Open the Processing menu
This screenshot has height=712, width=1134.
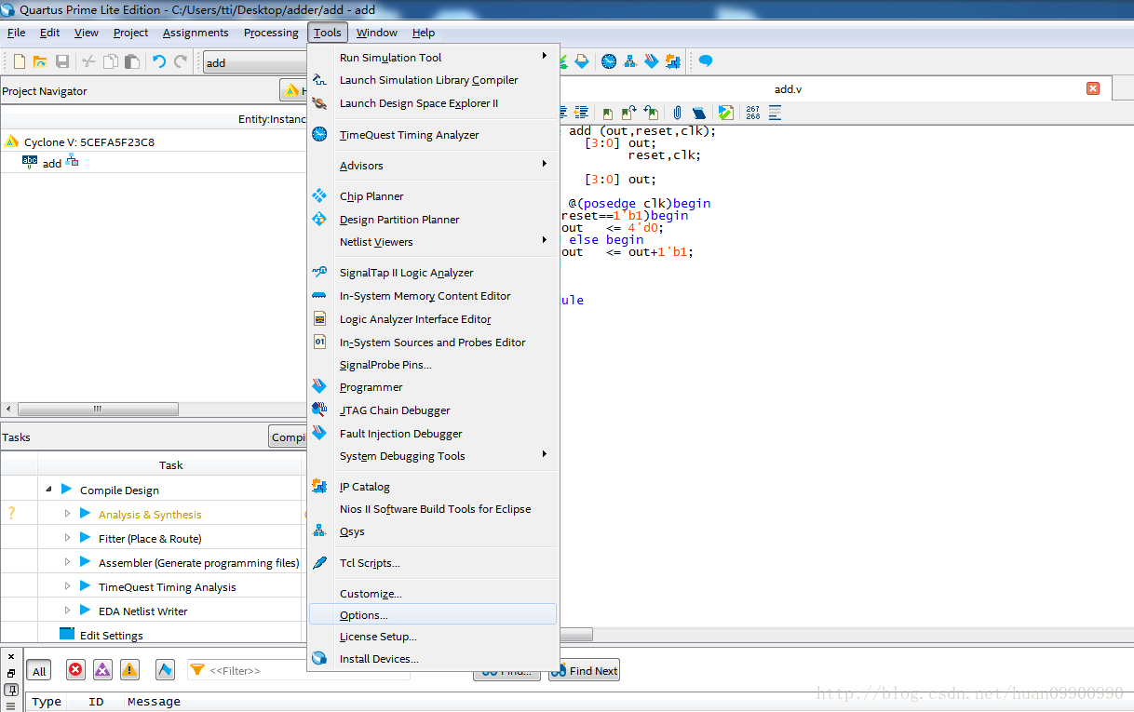click(271, 33)
